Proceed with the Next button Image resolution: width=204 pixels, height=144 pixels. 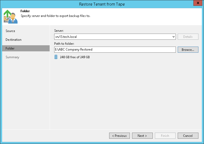(142, 136)
